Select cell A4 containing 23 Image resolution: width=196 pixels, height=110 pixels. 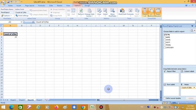click(10, 37)
